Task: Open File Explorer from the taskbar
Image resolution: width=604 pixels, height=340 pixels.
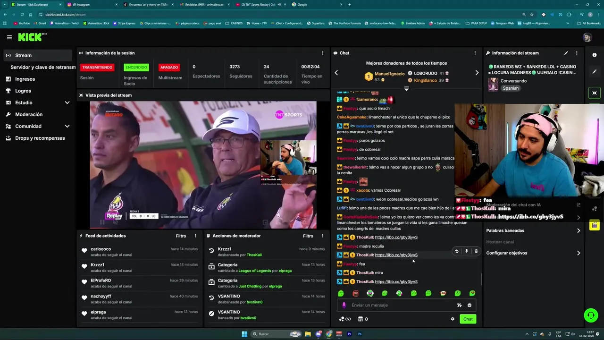Action: click(308, 334)
